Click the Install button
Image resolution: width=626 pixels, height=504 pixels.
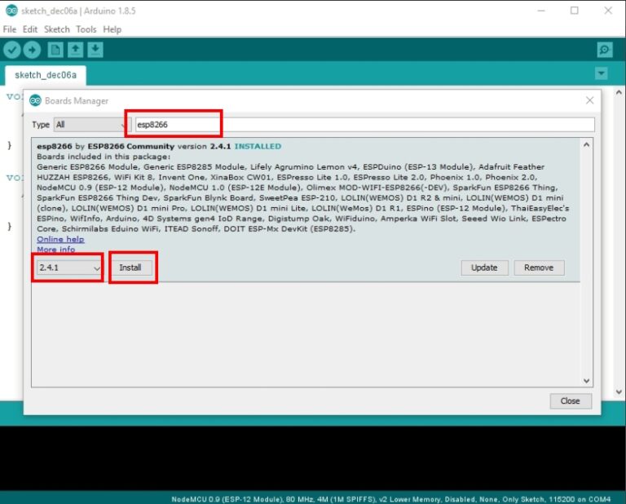coord(130,267)
